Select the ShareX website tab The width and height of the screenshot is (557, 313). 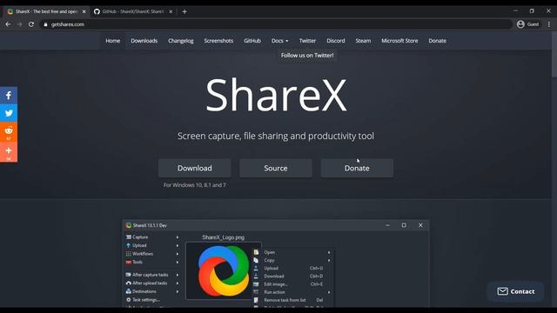click(46, 11)
